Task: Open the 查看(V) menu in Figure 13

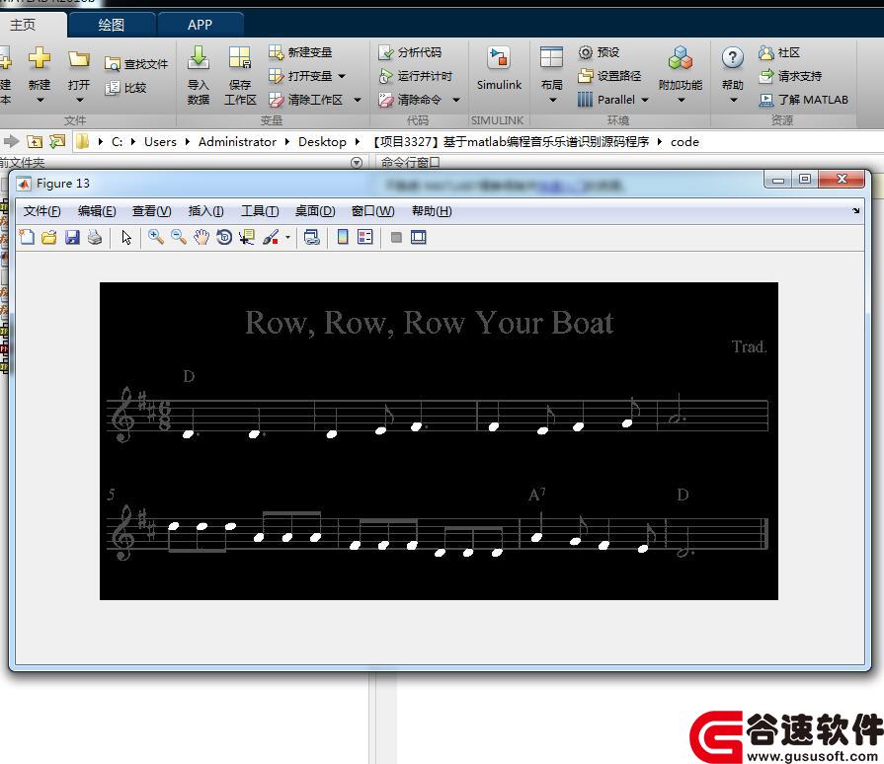Action: (x=152, y=211)
